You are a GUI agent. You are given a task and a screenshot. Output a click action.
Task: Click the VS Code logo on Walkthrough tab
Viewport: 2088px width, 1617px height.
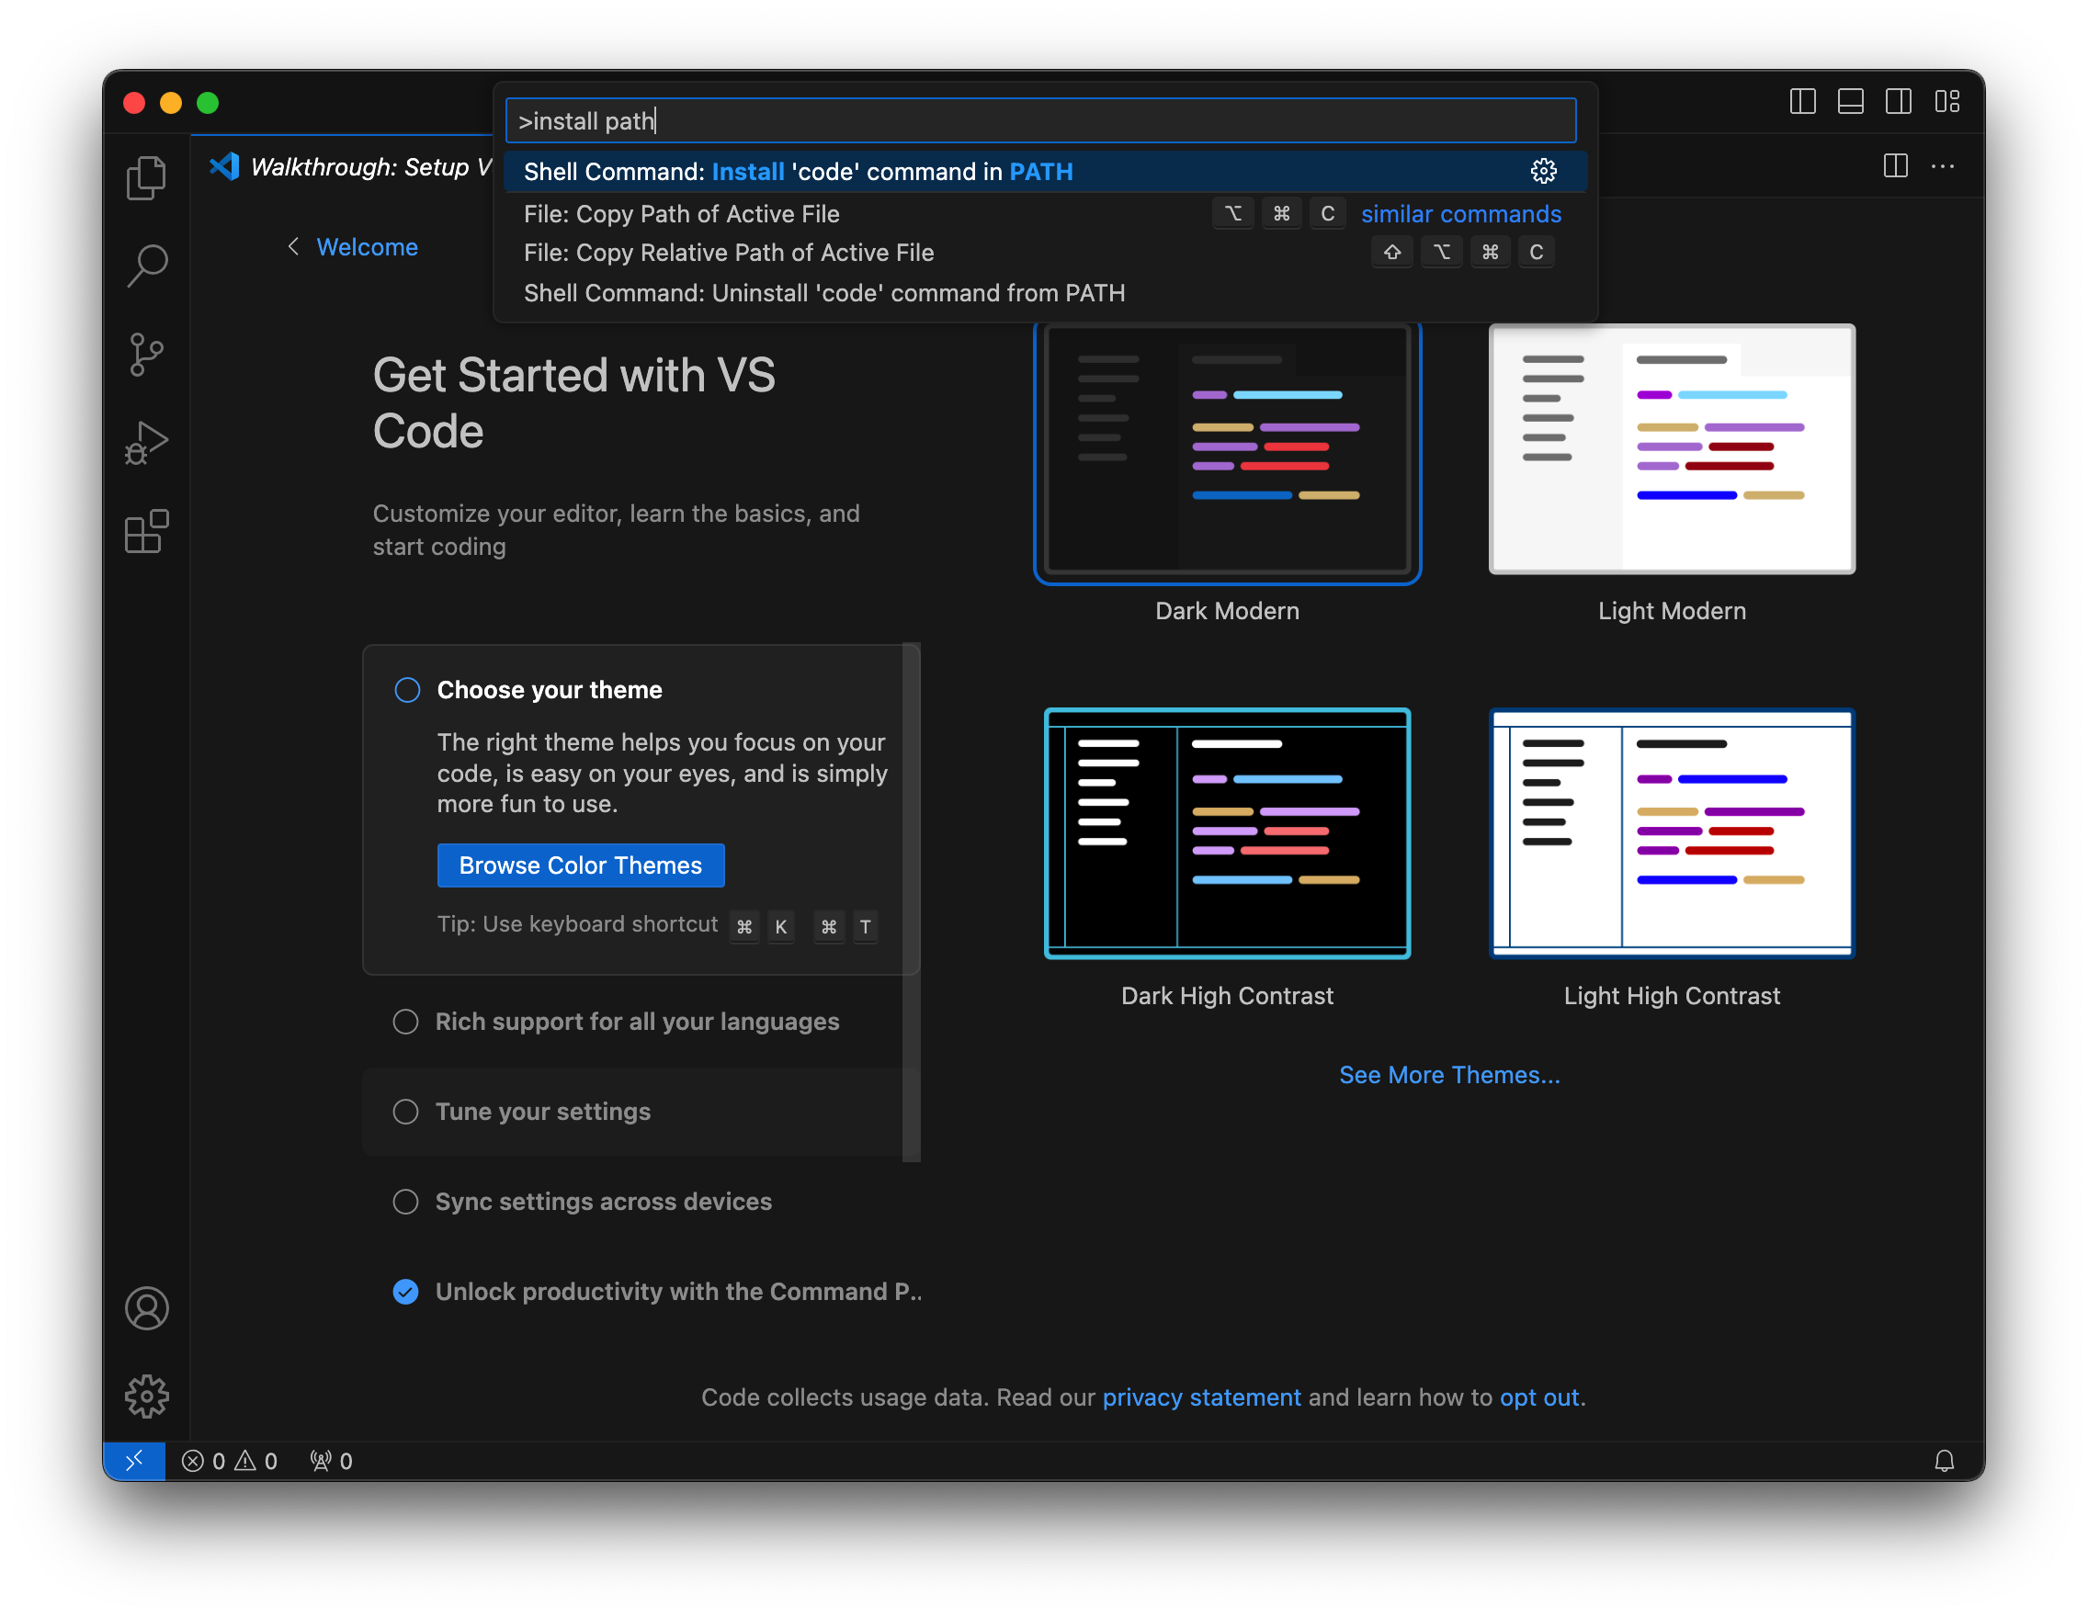click(x=224, y=166)
